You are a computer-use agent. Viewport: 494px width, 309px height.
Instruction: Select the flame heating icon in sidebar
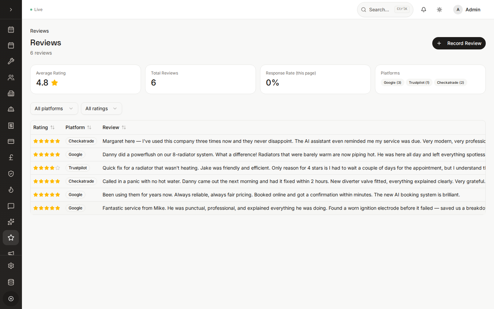point(11,190)
